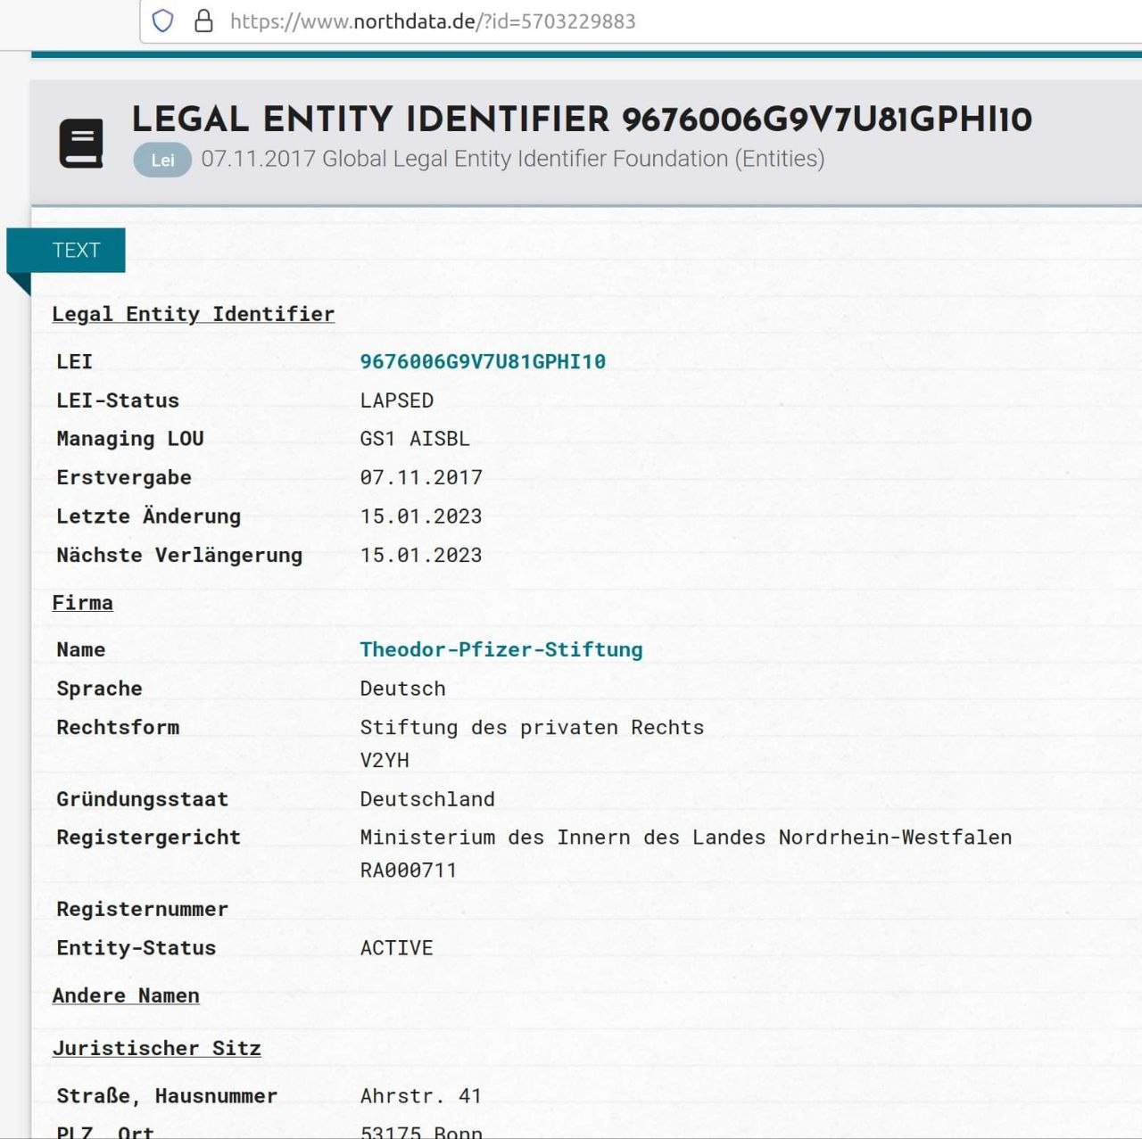Viewport: 1142px width, 1139px height.
Task: Click the ACTIVE entity status value
Action: [397, 948]
